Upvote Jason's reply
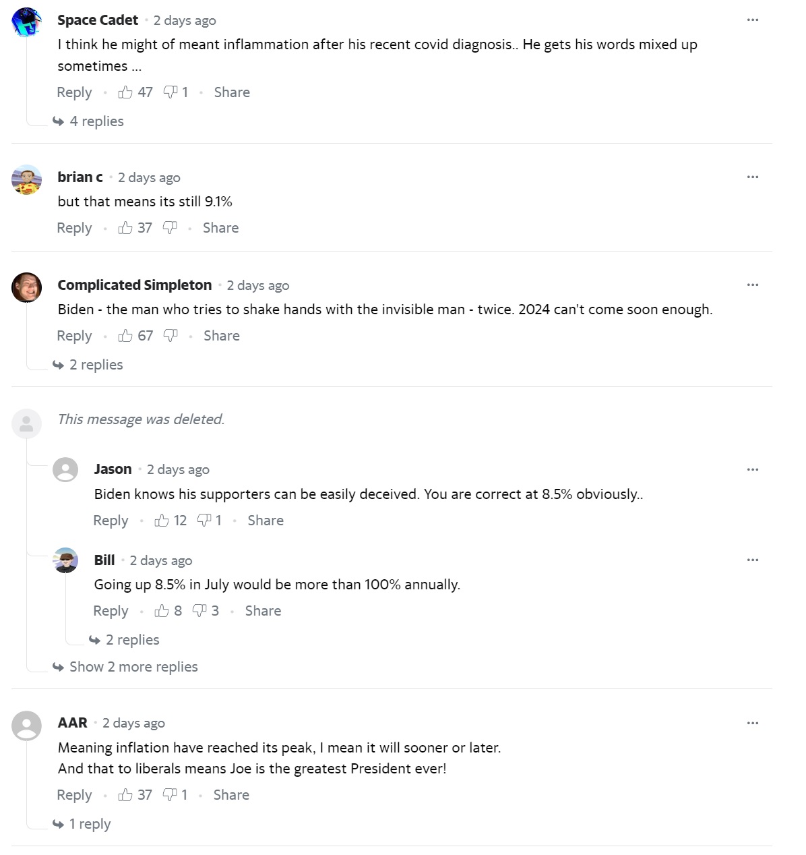Screen dimensions: 806x855 click(x=162, y=521)
